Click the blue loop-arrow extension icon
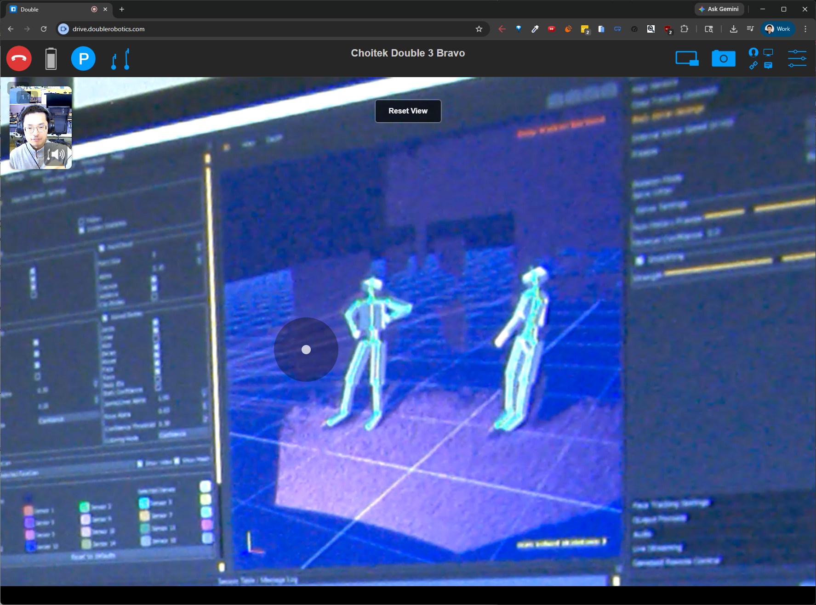Screen dimensions: 816x605 click(x=618, y=29)
